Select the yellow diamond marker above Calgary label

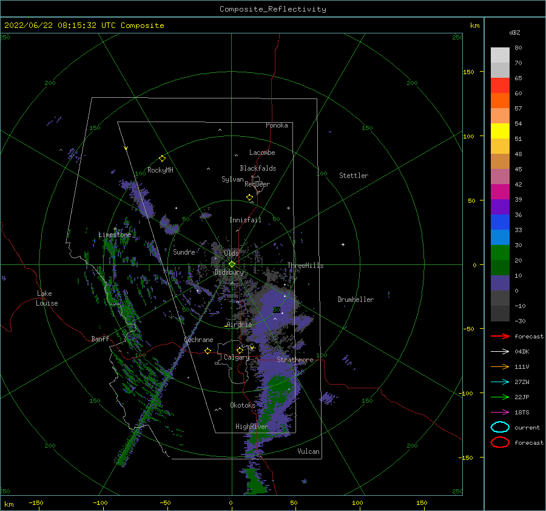(x=240, y=350)
